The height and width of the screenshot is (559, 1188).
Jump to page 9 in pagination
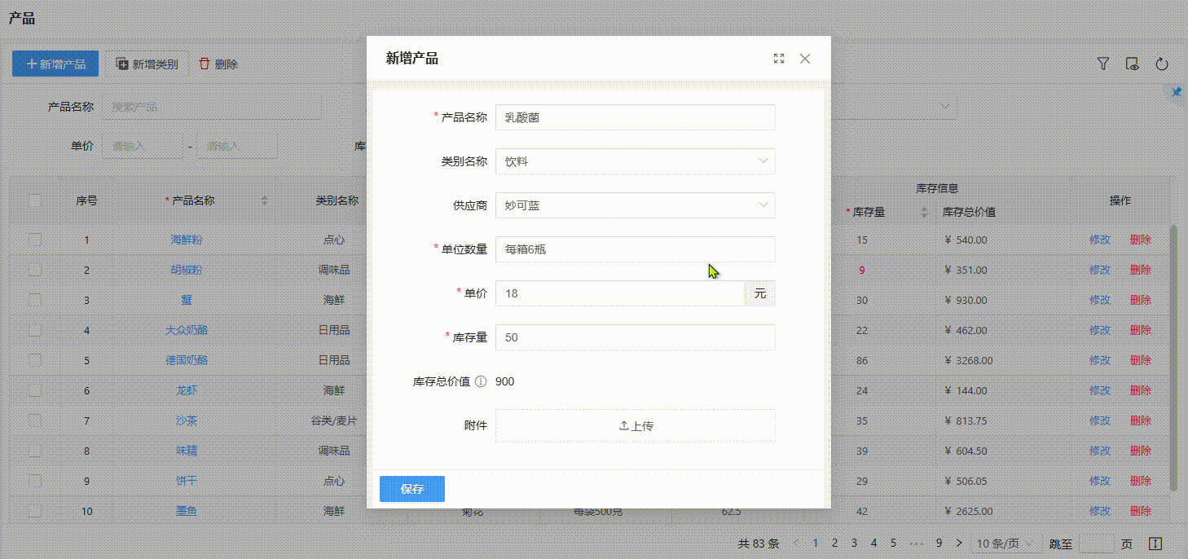pyautogui.click(x=939, y=543)
